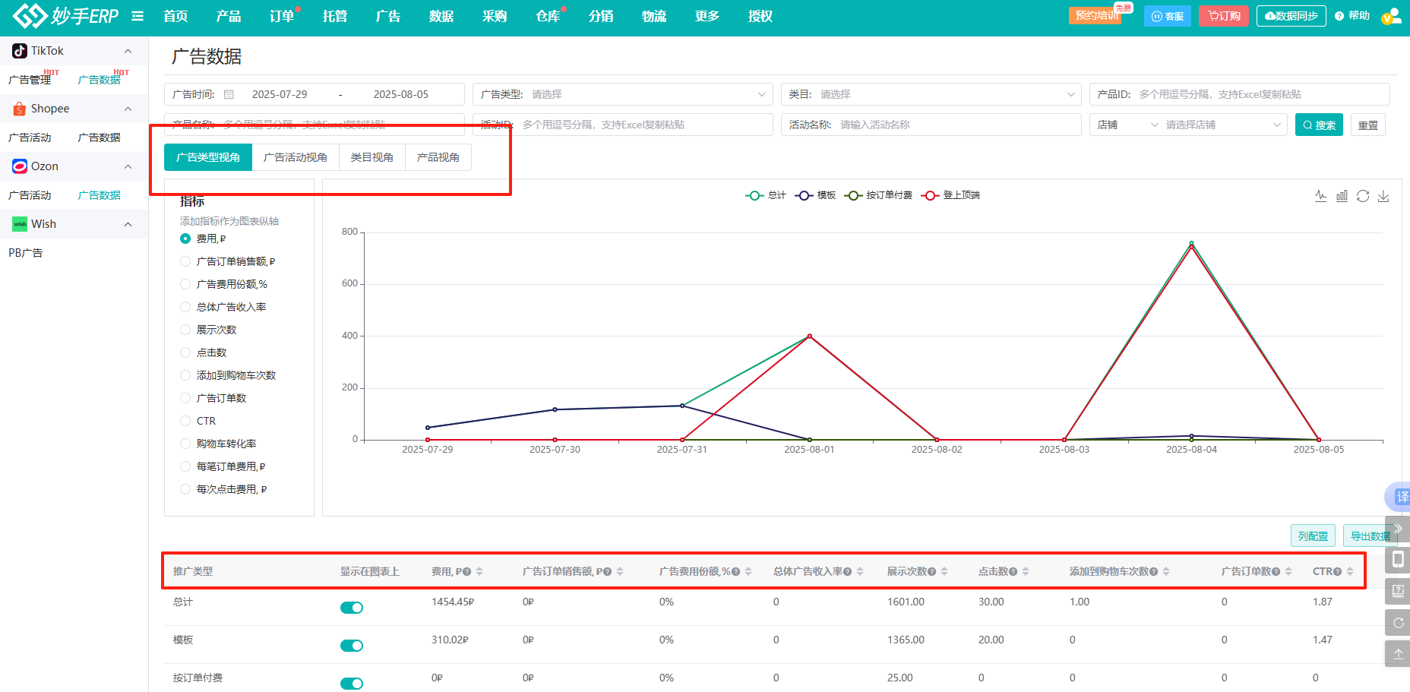Click scroll-to-top arrow floating icon
The image size is (1410, 692).
pos(1398,653)
